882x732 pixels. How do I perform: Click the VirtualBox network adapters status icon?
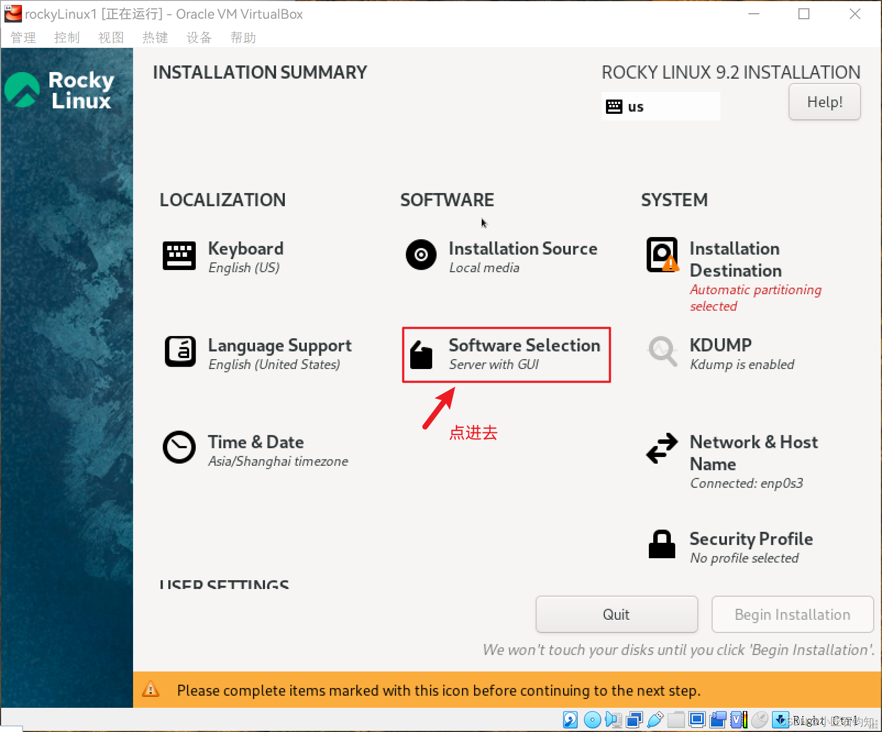[635, 719]
